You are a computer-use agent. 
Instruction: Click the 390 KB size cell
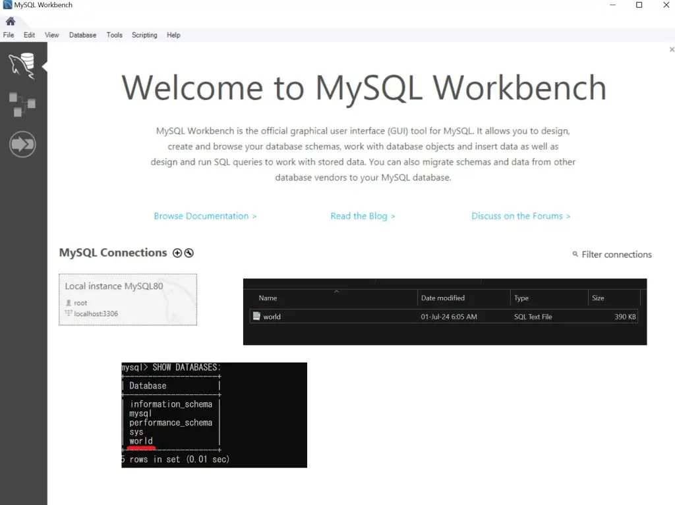tap(625, 317)
